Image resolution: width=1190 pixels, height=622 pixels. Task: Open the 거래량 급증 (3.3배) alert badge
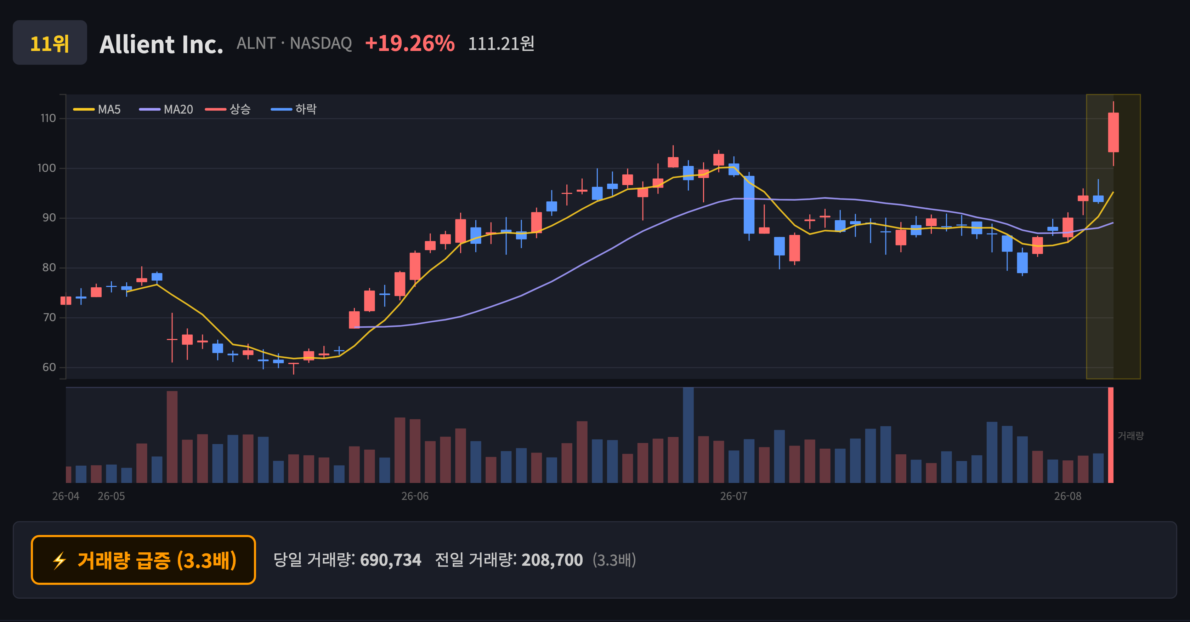(143, 560)
